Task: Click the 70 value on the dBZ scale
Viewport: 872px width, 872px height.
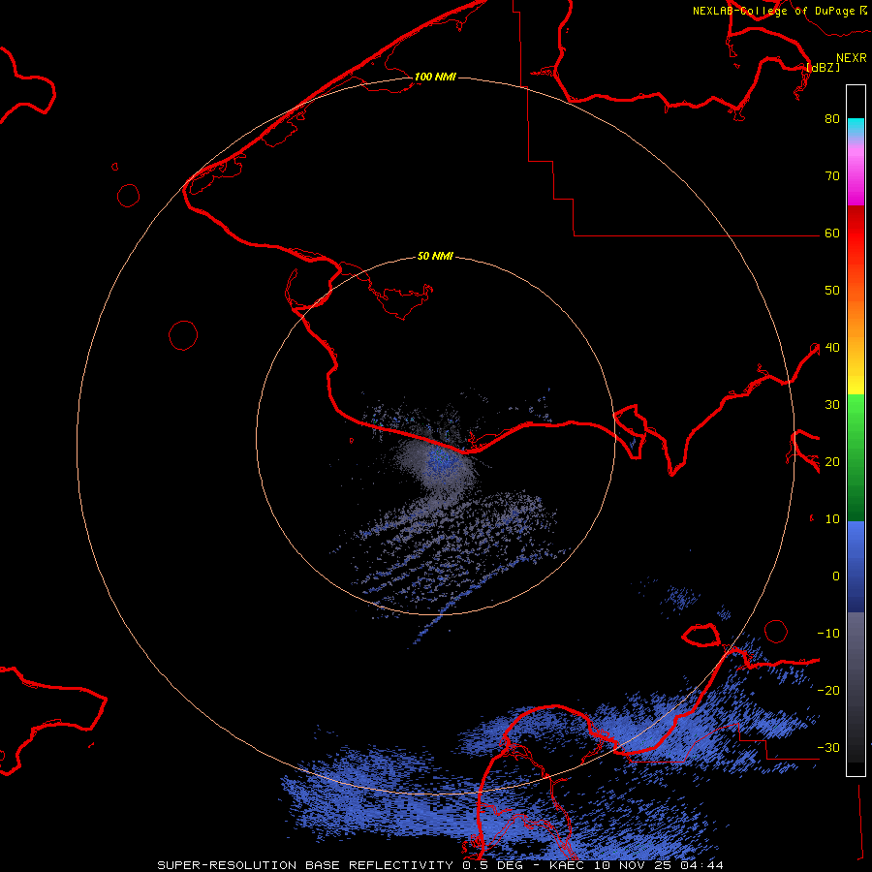Action: pyautogui.click(x=832, y=175)
